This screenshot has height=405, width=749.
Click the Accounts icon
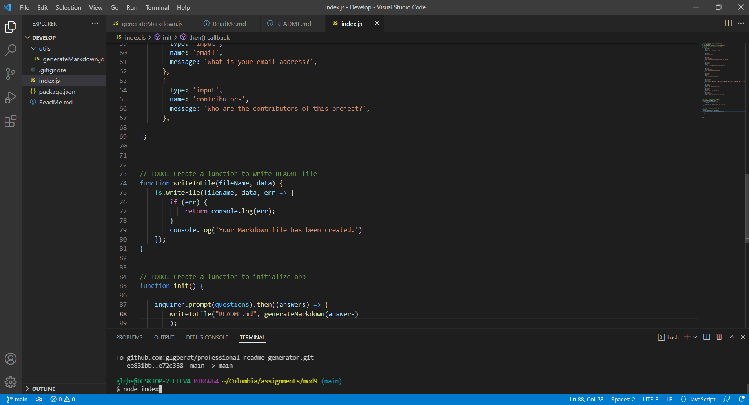tap(11, 359)
